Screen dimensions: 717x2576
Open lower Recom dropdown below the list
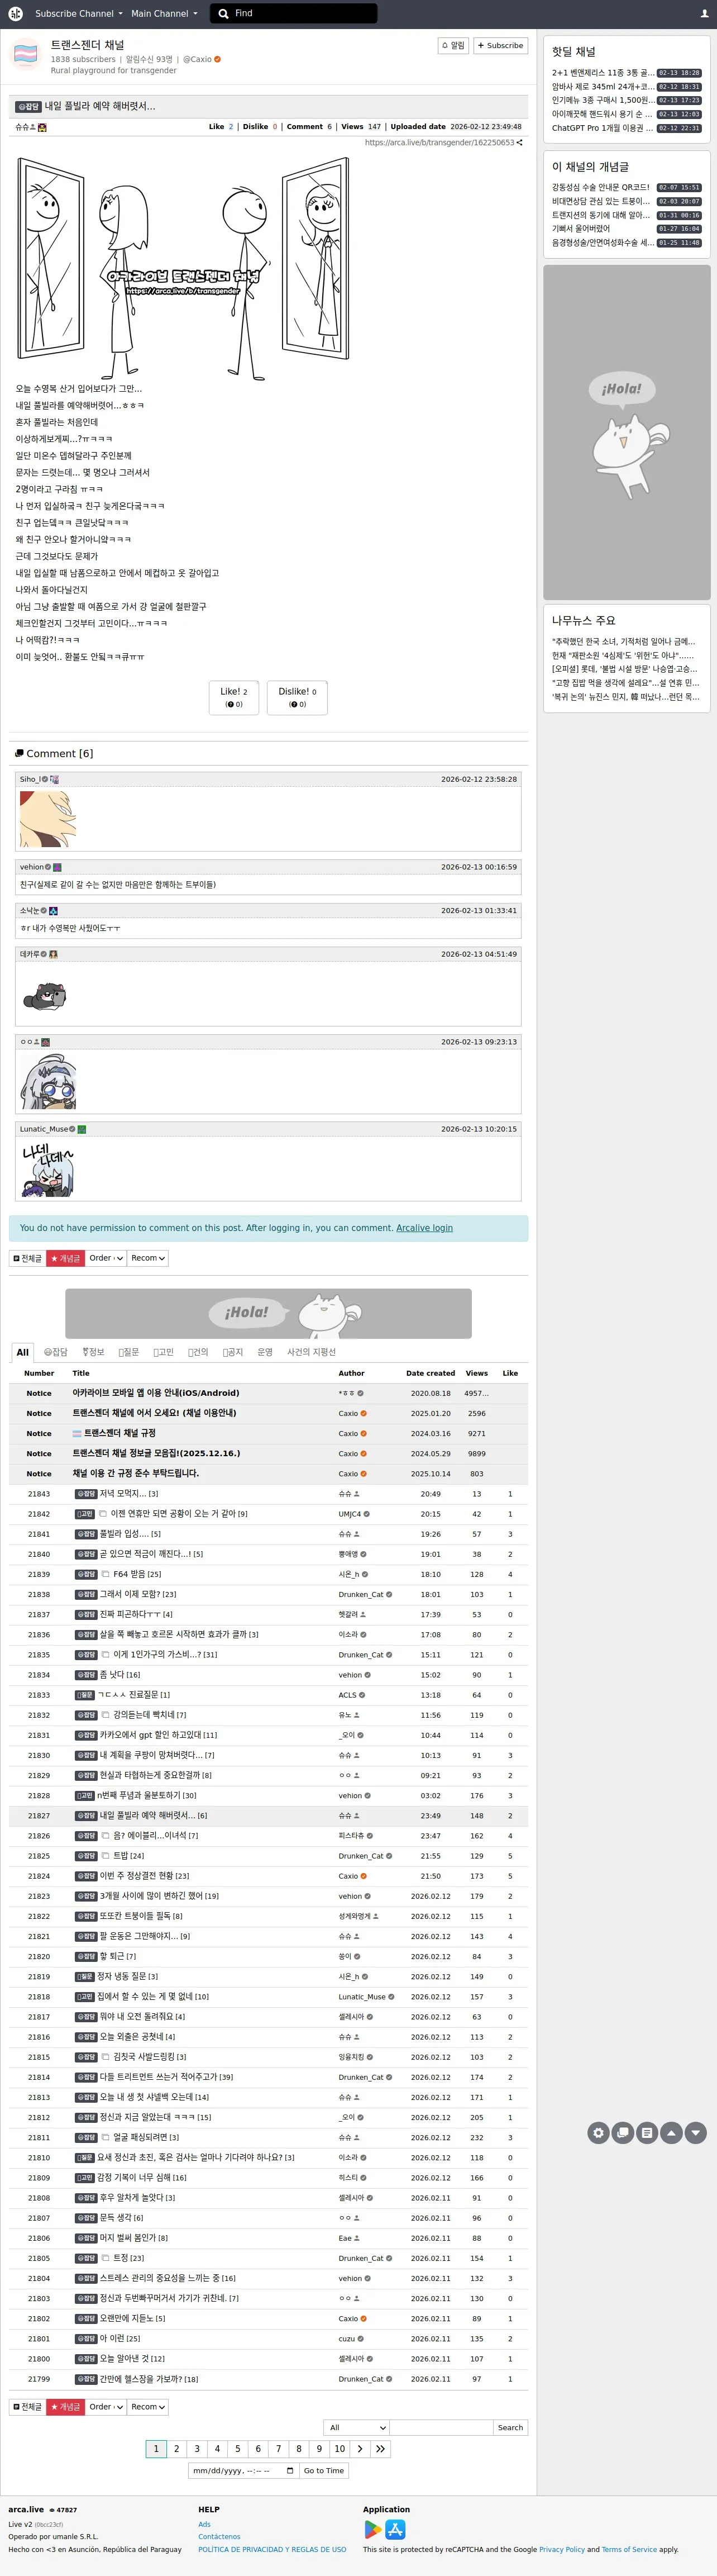(x=148, y=2407)
